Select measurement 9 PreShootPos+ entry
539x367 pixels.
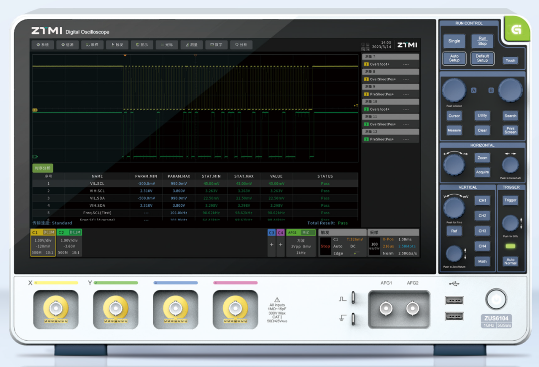[390, 94]
